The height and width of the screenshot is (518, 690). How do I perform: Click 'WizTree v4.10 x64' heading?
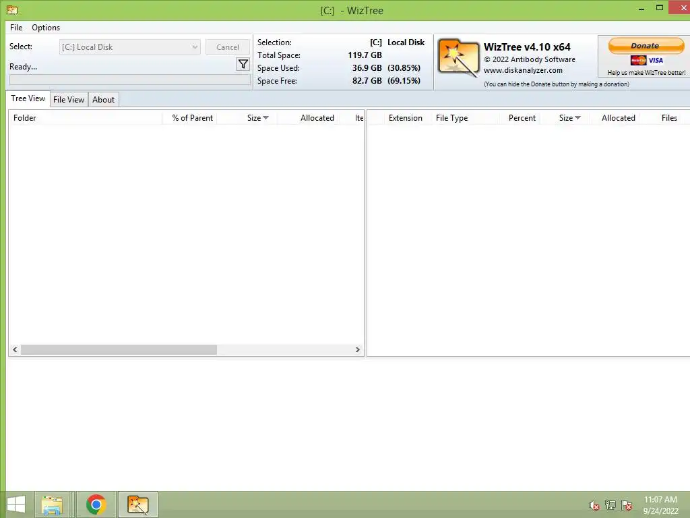coord(527,47)
